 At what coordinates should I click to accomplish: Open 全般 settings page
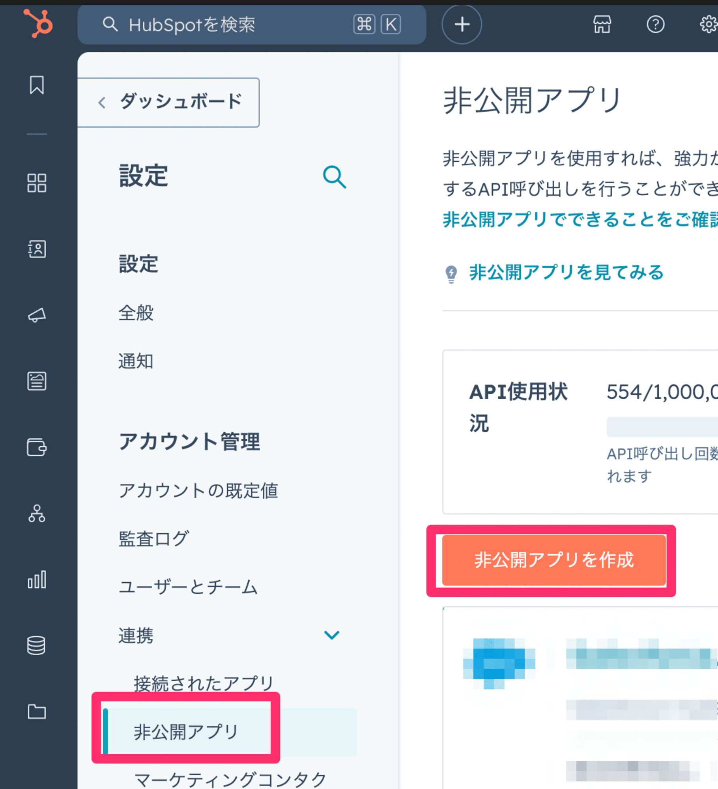[136, 313]
